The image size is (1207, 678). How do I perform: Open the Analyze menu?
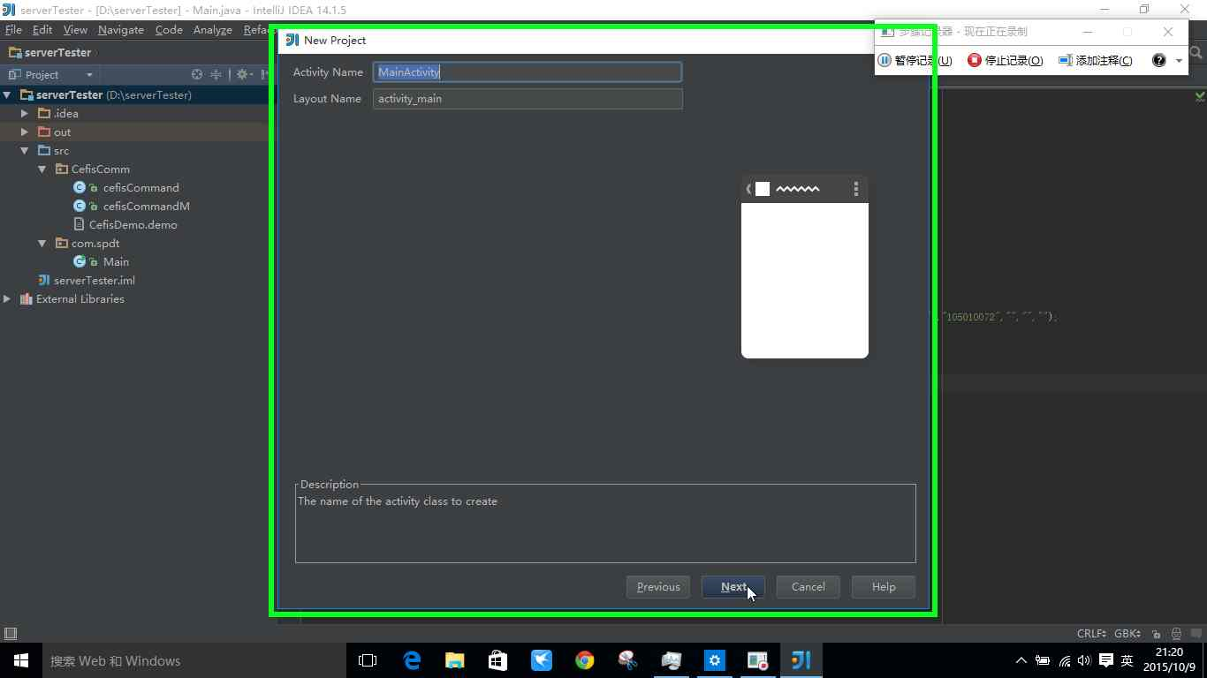[213, 29]
